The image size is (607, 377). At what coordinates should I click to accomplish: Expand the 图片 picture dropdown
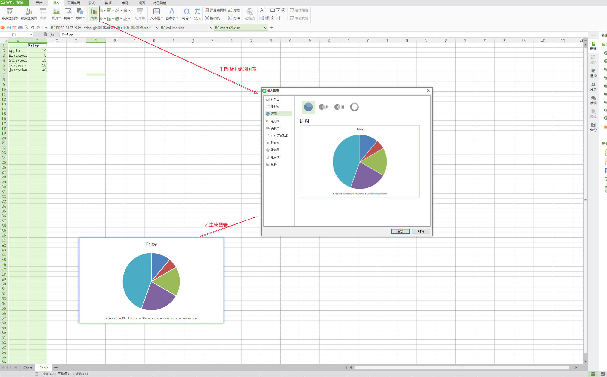click(x=60, y=18)
